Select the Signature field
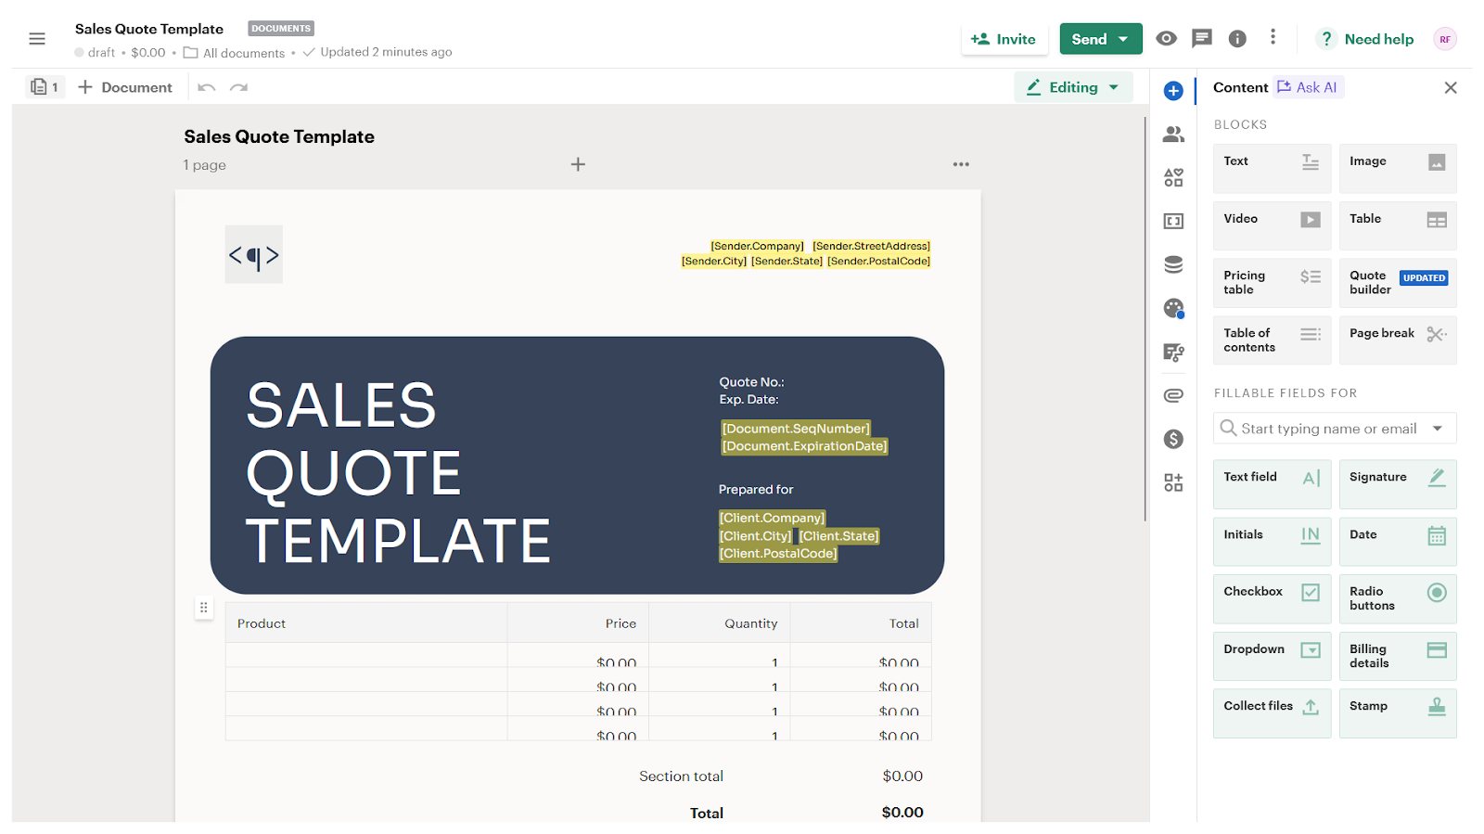The height and width of the screenshot is (834, 1484). pyautogui.click(x=1398, y=484)
